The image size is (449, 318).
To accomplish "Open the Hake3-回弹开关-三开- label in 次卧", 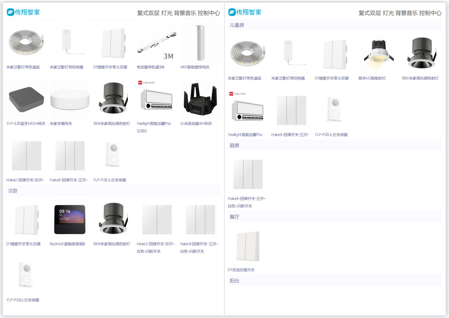I will [x=199, y=244].
